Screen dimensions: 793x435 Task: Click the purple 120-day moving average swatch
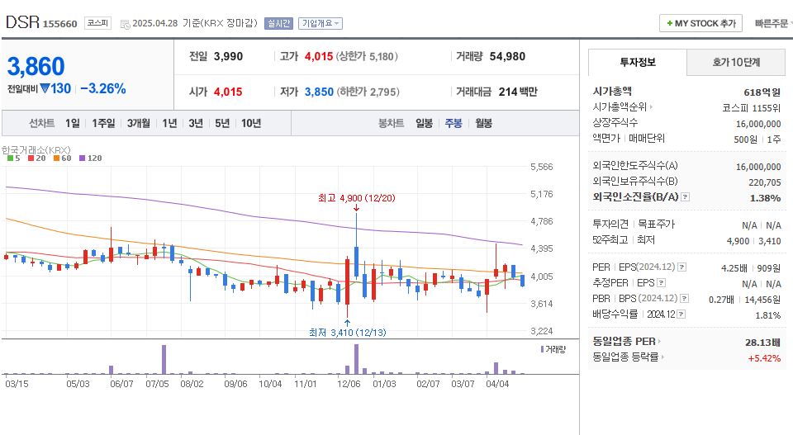82,158
